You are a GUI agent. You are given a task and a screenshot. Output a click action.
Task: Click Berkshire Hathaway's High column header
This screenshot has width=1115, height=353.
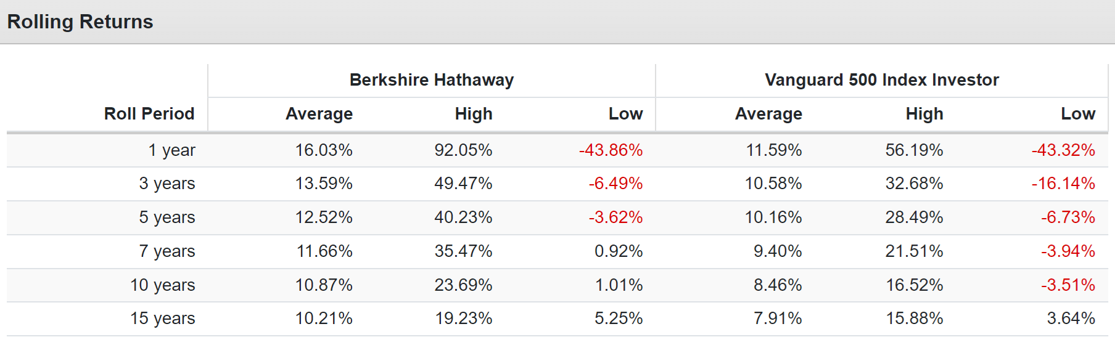click(473, 114)
